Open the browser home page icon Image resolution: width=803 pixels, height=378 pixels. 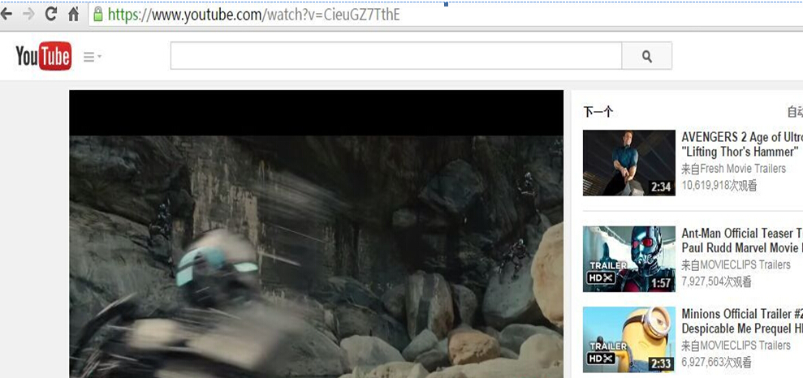[74, 14]
